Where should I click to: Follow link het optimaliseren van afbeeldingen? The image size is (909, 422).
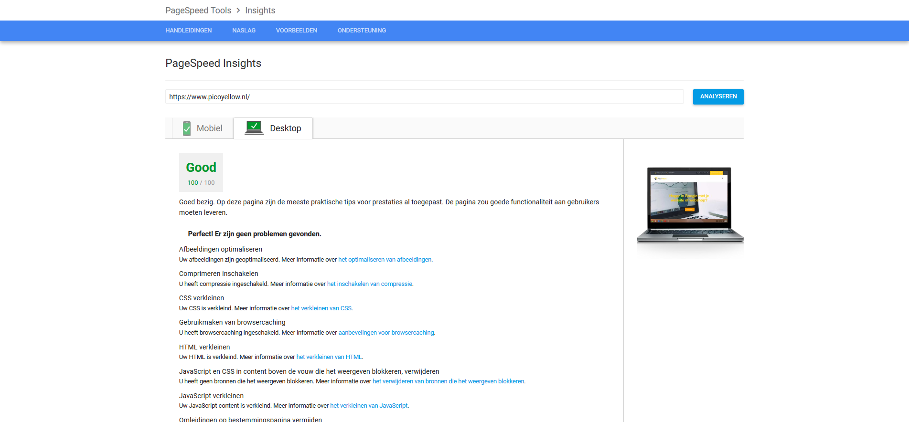385,260
